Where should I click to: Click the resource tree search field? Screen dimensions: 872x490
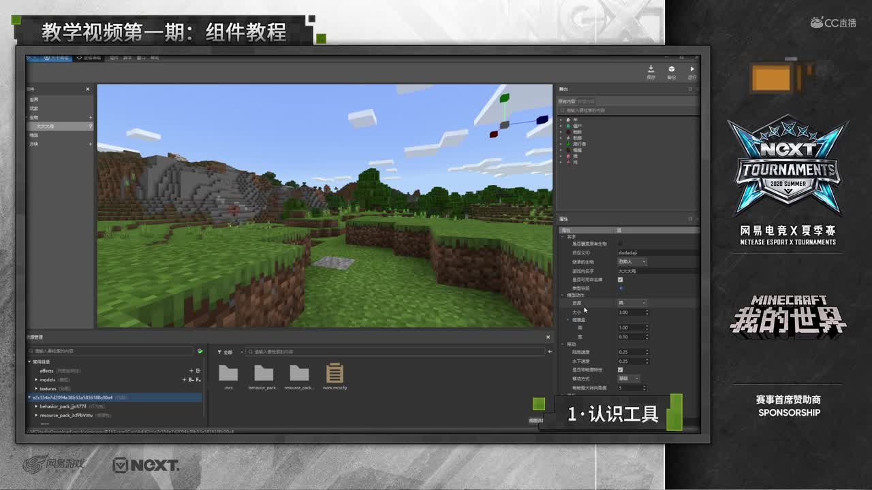(110, 351)
